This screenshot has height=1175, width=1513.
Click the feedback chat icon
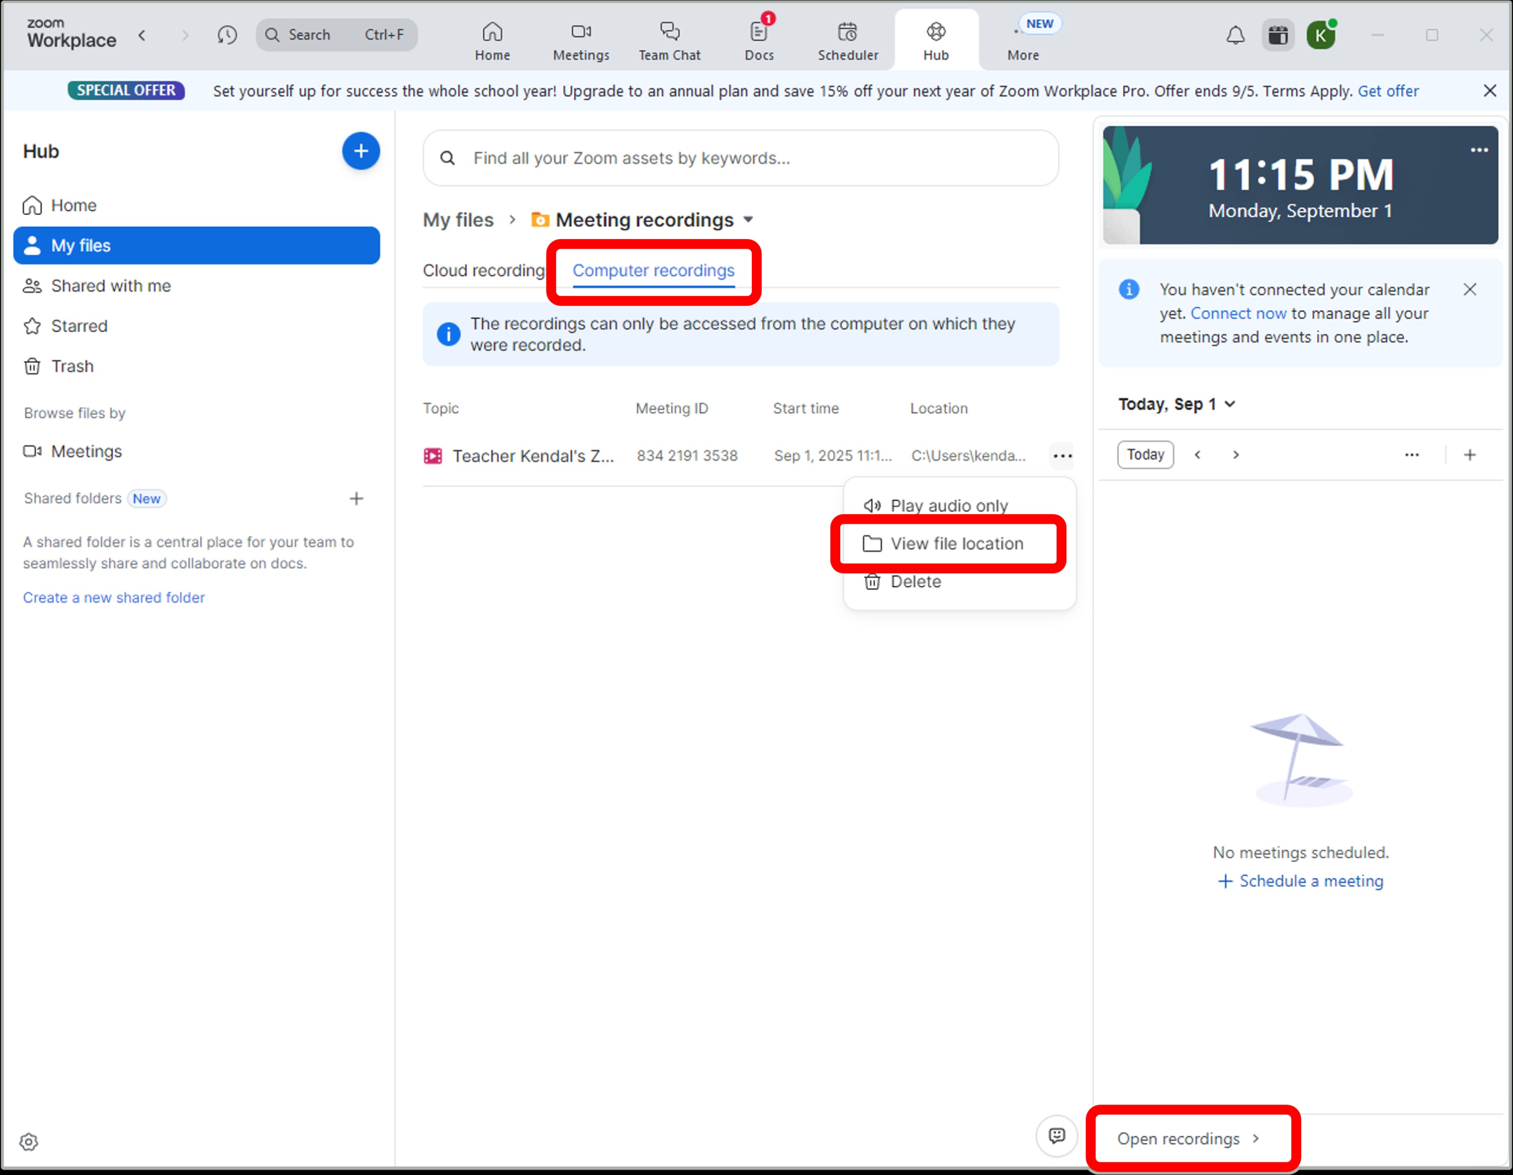point(1056,1135)
